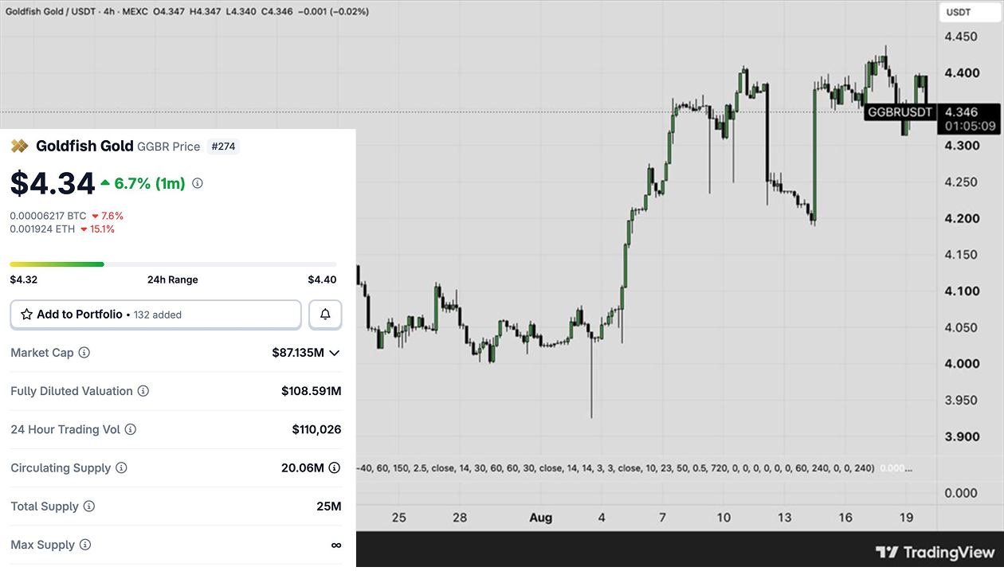The height and width of the screenshot is (571, 1004).
Task: Click the $110,026 trading volume value
Action: (316, 429)
